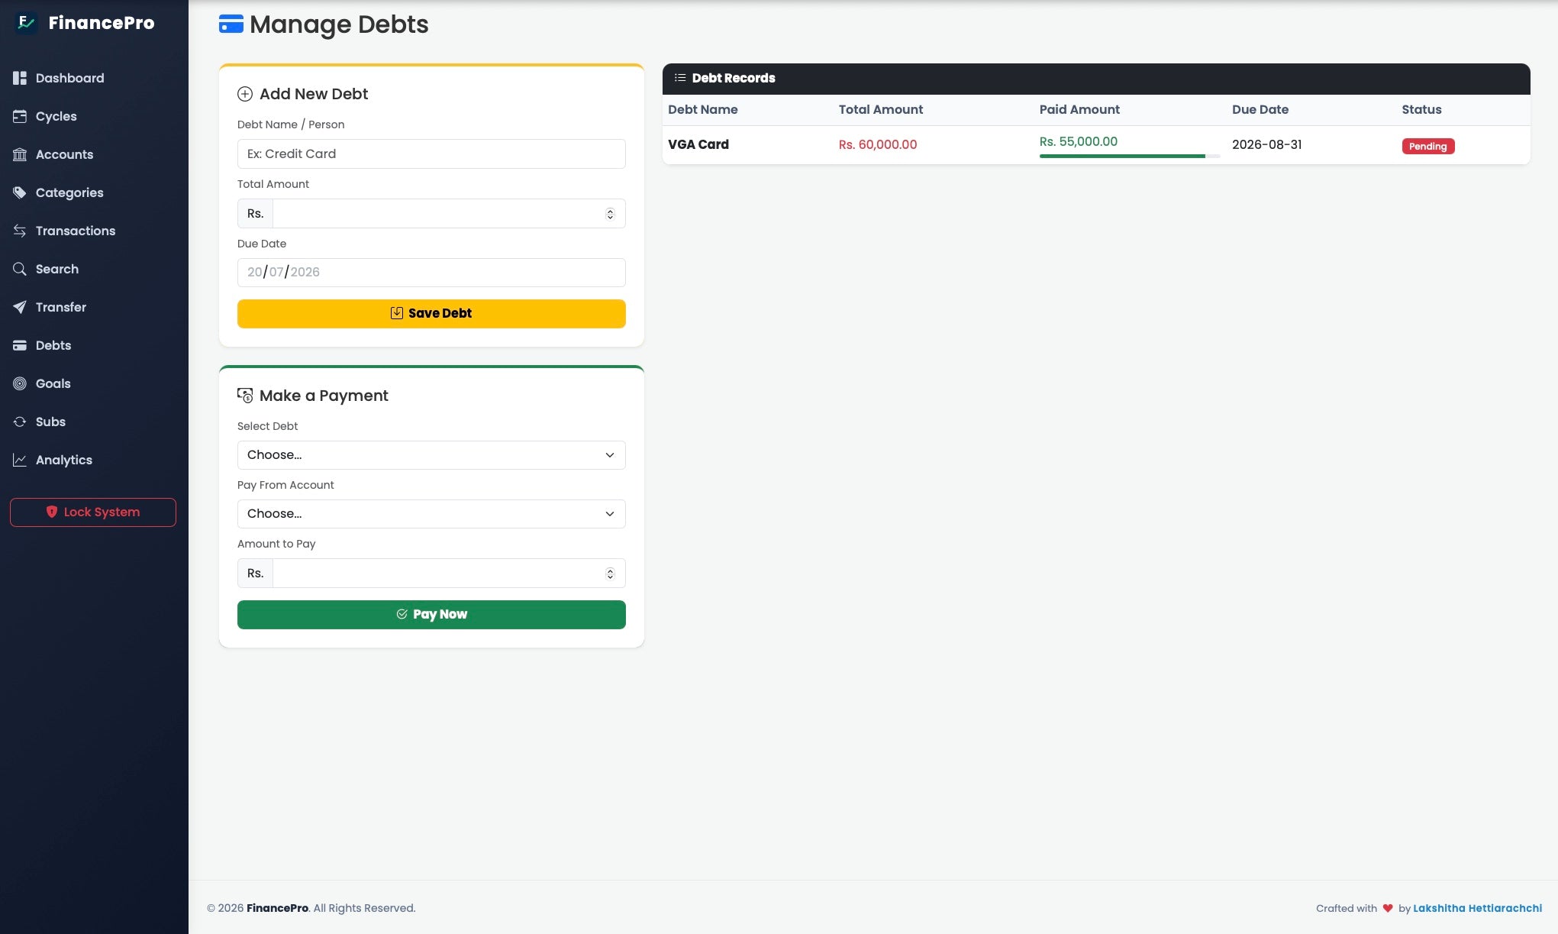Go to the Transfer page
The image size is (1558, 934).
coord(94,307)
